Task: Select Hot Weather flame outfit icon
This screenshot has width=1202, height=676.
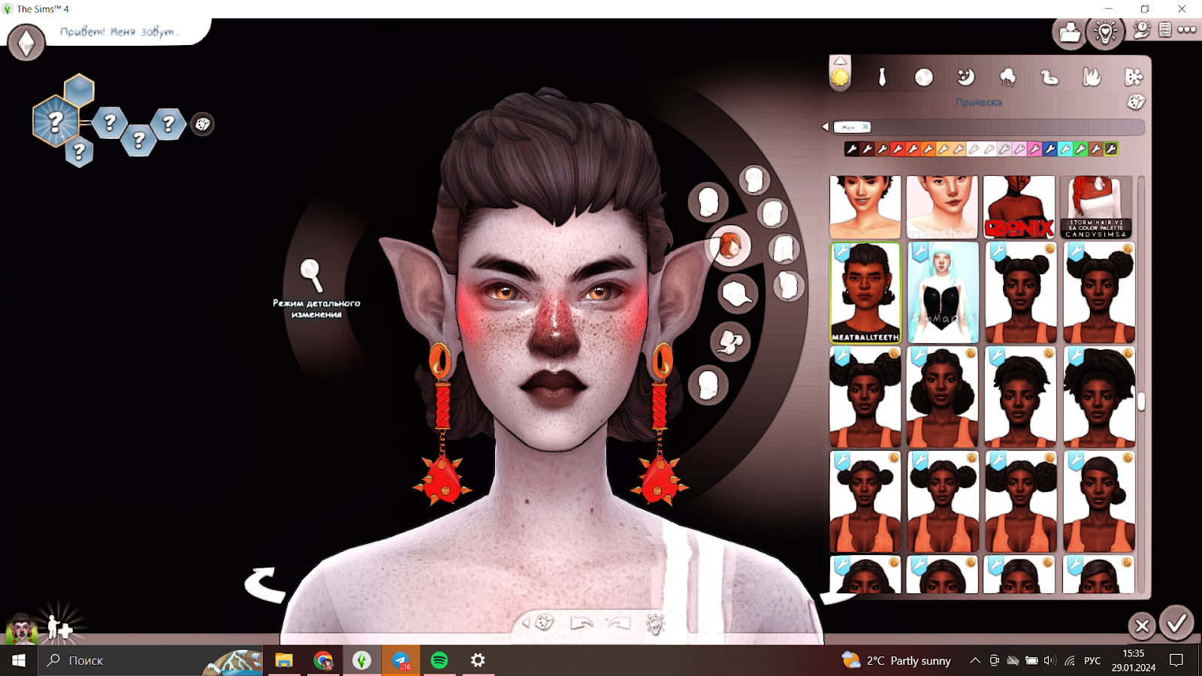Action: pos(1092,77)
